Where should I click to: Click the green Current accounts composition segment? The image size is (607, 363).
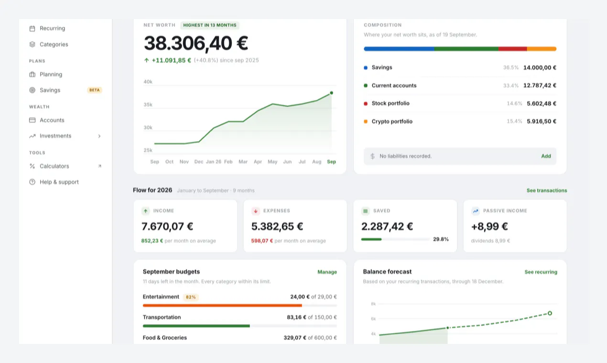pyautogui.click(x=466, y=49)
